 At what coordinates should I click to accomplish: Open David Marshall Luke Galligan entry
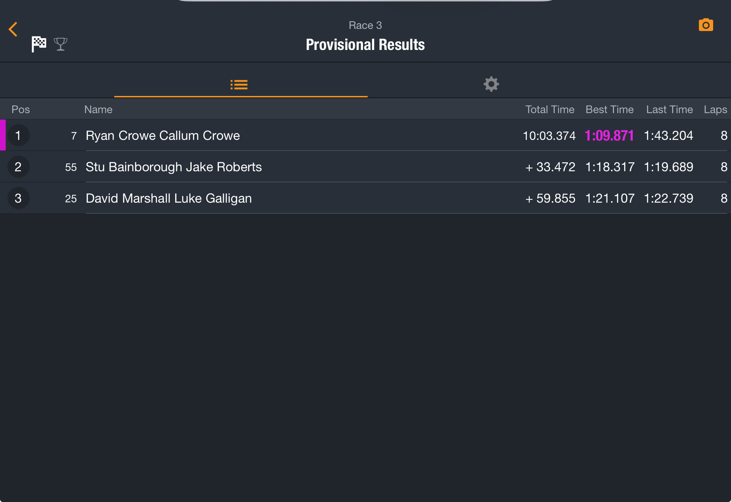tap(365, 198)
